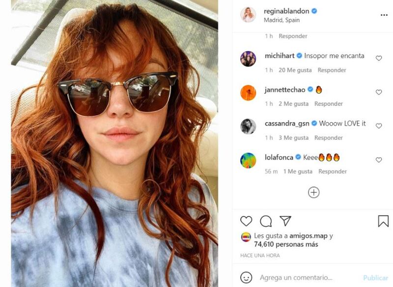Save the post with the bookmark icon
The height and width of the screenshot is (287, 393).
(x=383, y=221)
